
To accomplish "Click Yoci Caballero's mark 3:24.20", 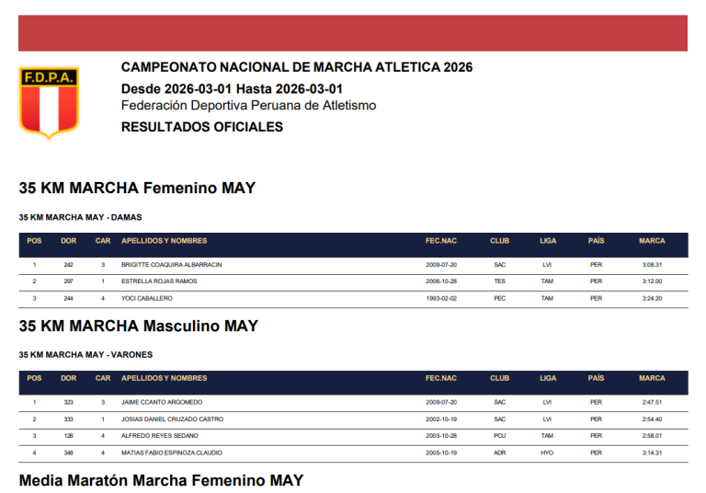I will 652,298.
